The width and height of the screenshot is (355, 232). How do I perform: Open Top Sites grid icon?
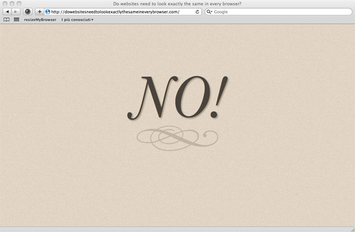point(17,20)
